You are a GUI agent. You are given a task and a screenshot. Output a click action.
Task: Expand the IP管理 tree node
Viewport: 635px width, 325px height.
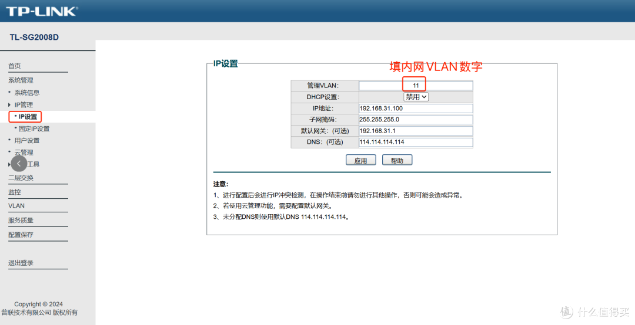[x=9, y=104]
